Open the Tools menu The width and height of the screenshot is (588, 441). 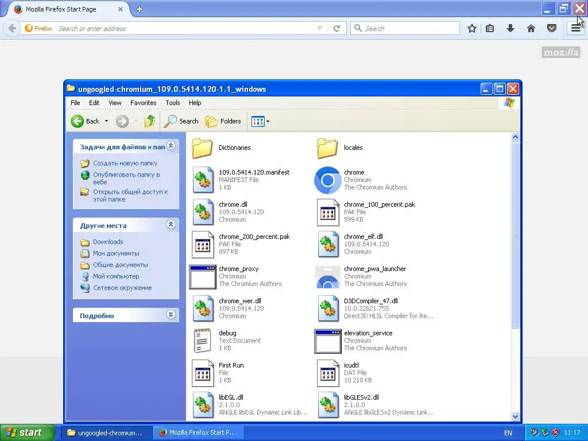click(x=172, y=103)
